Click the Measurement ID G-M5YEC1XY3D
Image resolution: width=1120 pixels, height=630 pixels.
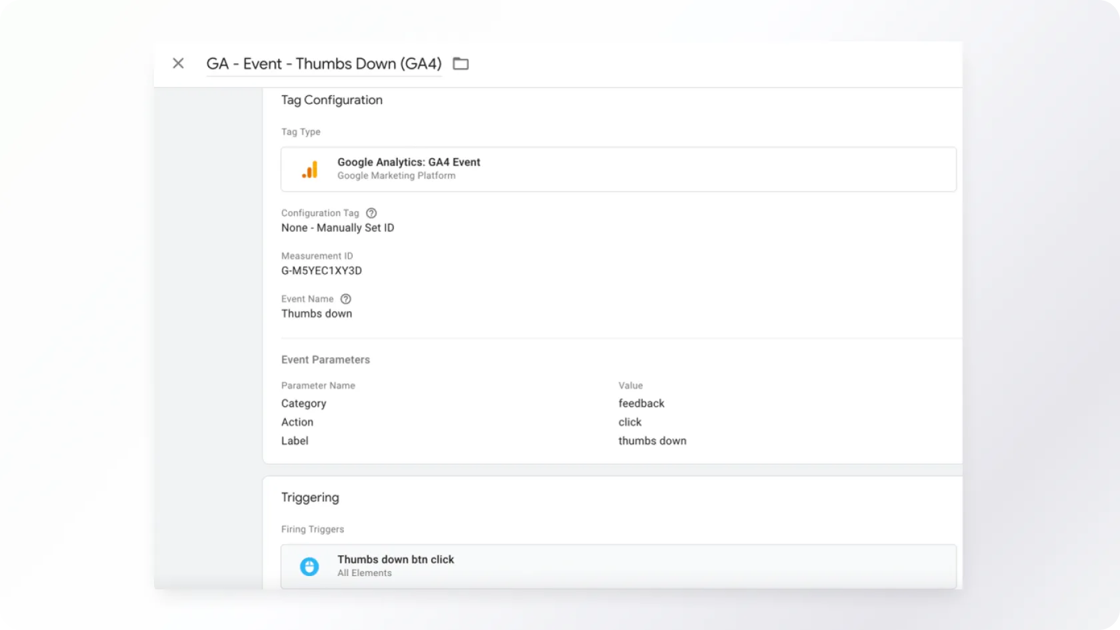(x=321, y=271)
